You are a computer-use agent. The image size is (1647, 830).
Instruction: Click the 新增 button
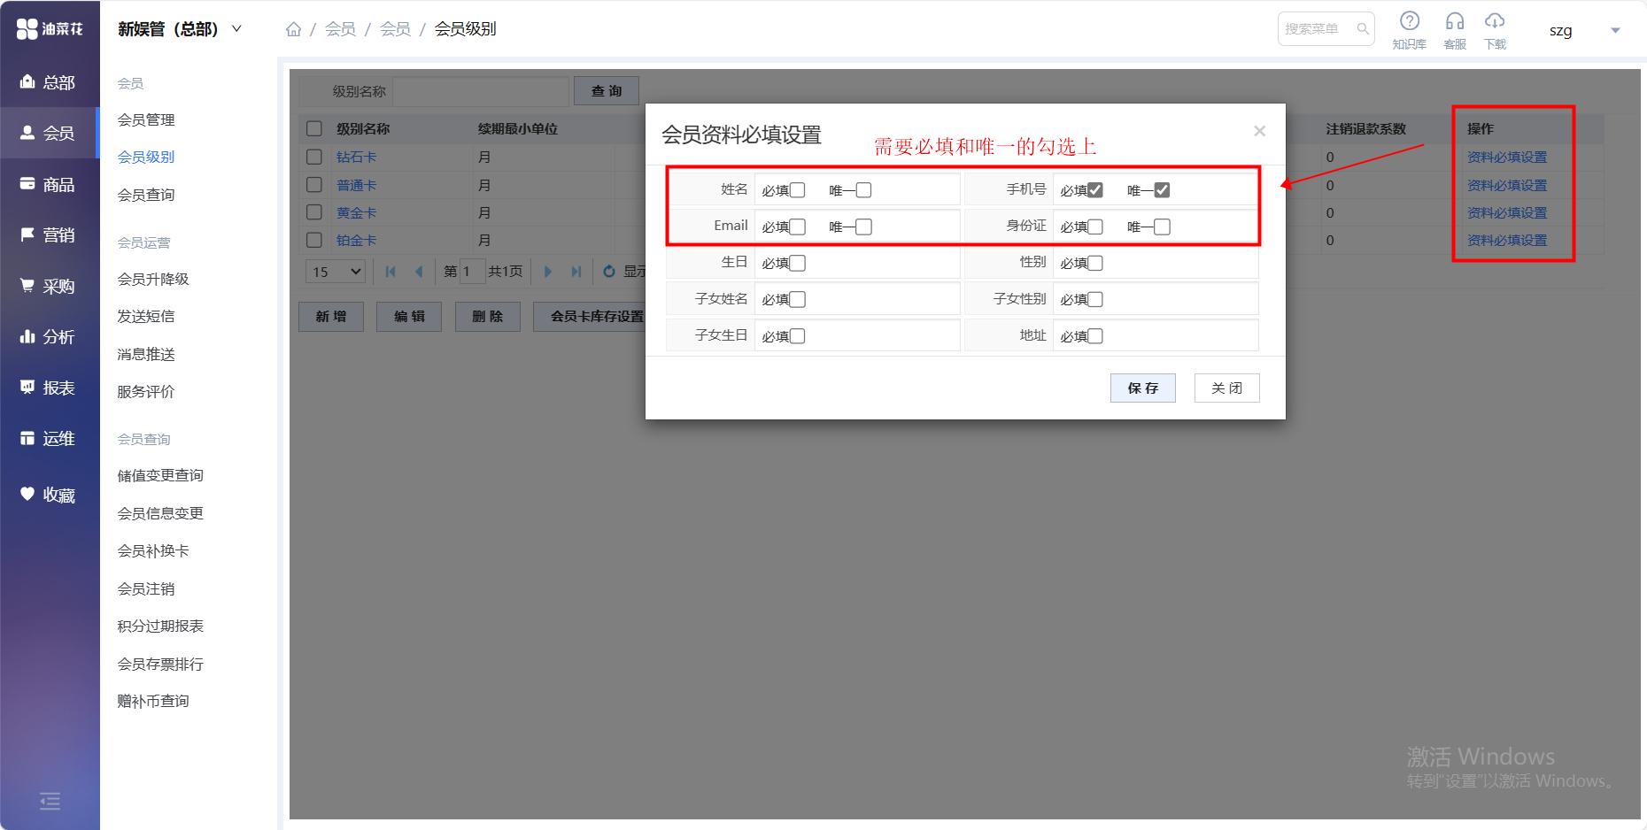[331, 316]
